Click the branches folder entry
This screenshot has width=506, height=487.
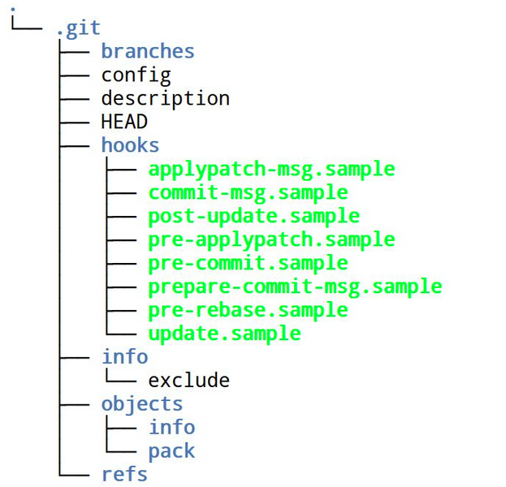(148, 51)
